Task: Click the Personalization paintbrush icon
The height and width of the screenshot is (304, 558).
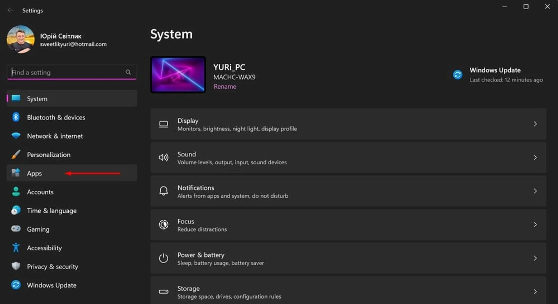Action: (x=16, y=154)
